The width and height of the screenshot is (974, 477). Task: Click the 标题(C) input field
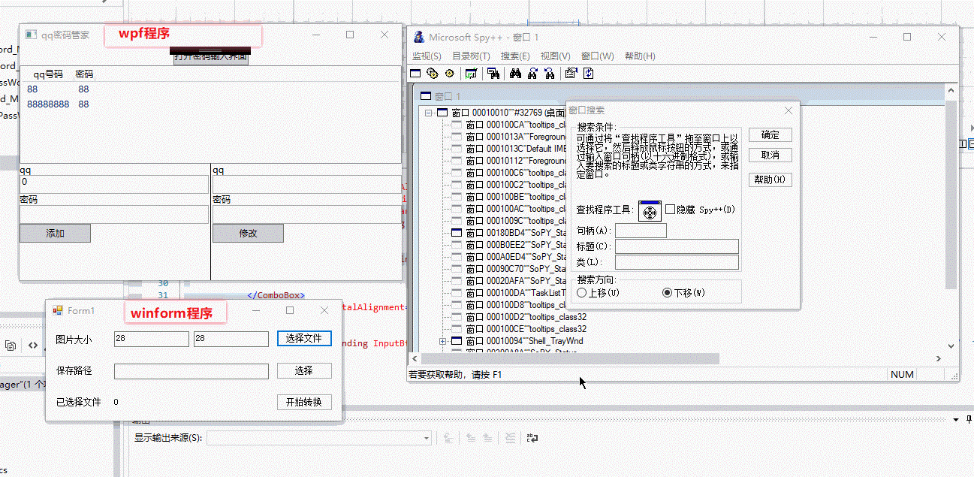(x=677, y=246)
